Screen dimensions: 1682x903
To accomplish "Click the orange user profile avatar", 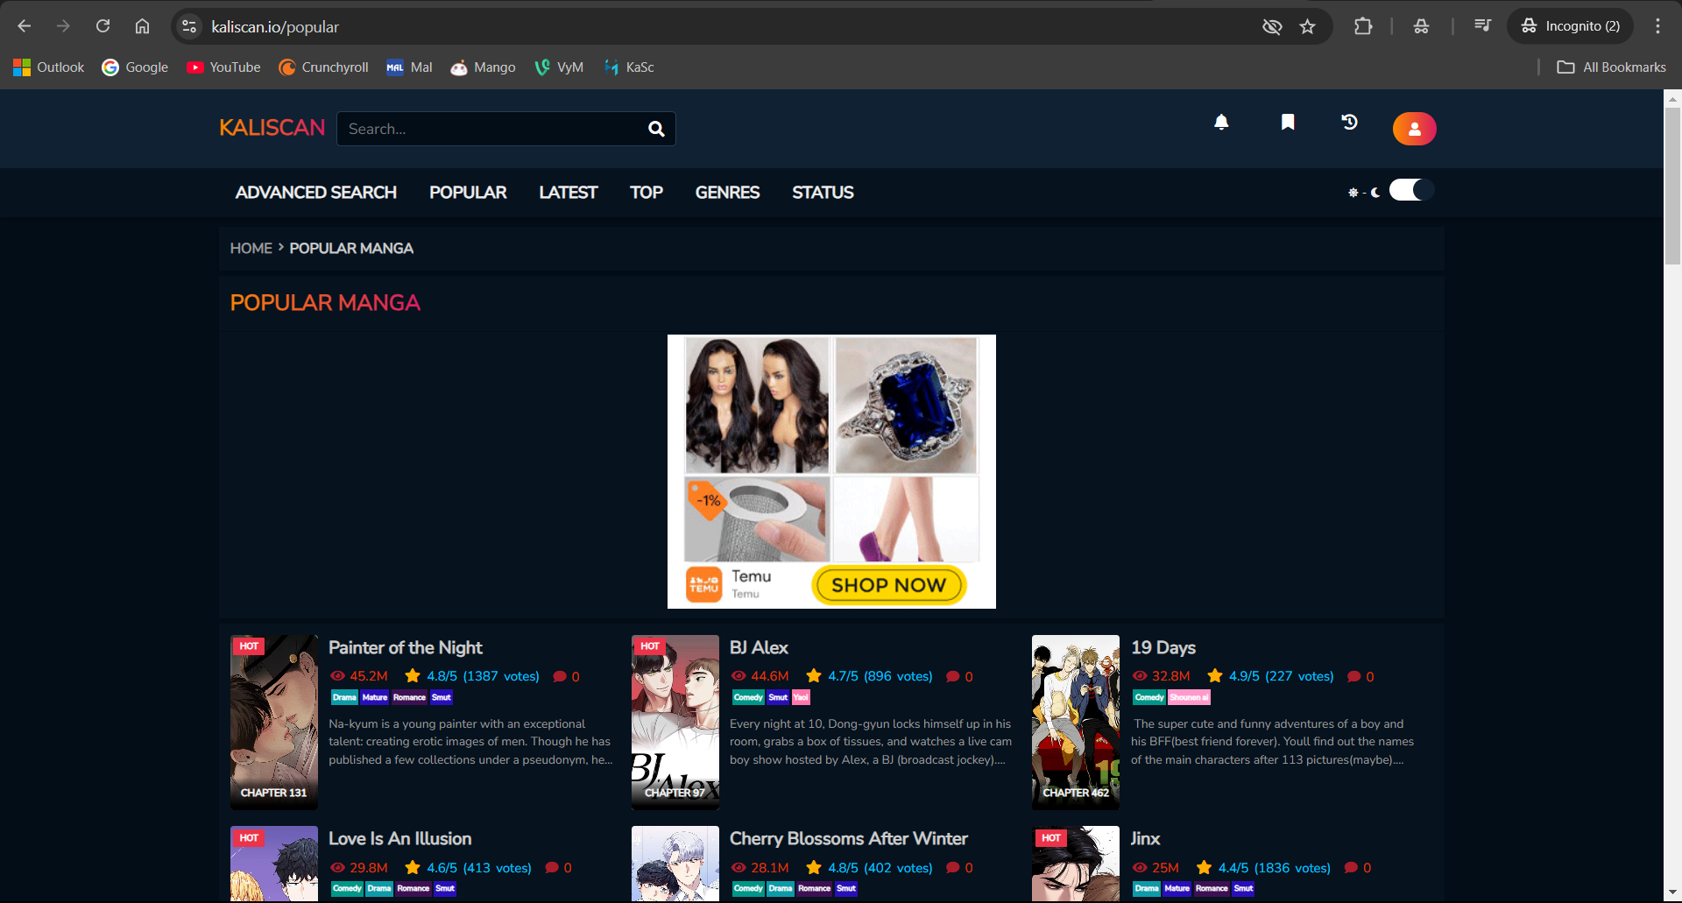I will [x=1414, y=129].
